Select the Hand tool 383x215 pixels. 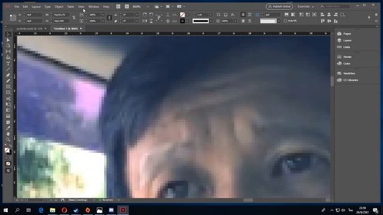click(8, 134)
